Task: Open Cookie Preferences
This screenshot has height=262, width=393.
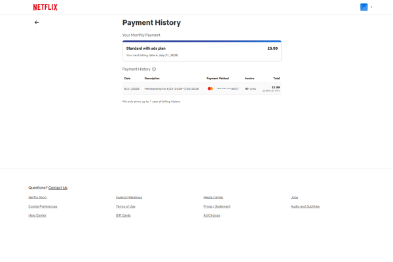Action: tap(43, 206)
